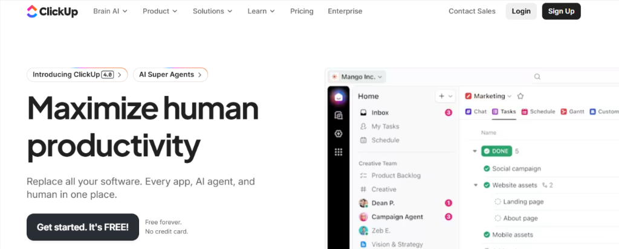
Task: Expand the chevron beside the Home plus button
Action: pos(450,96)
